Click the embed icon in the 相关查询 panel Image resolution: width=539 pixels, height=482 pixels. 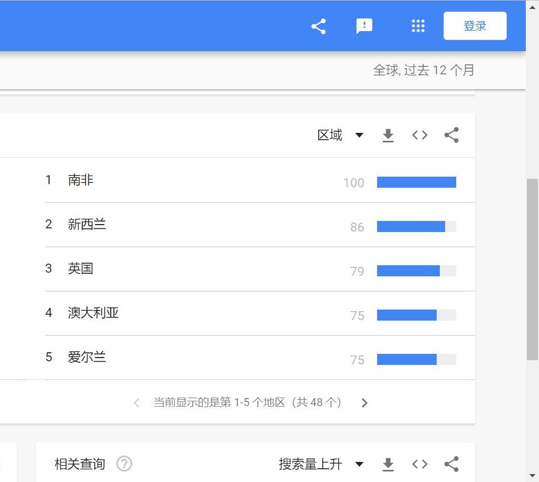pos(419,464)
